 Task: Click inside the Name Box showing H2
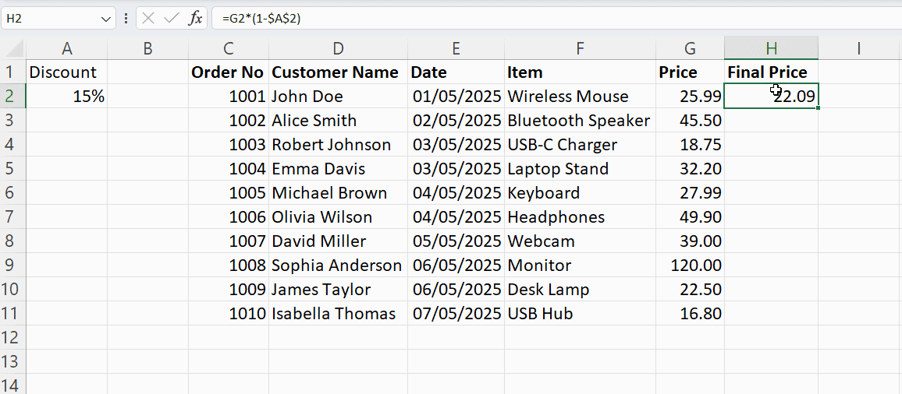coord(48,18)
